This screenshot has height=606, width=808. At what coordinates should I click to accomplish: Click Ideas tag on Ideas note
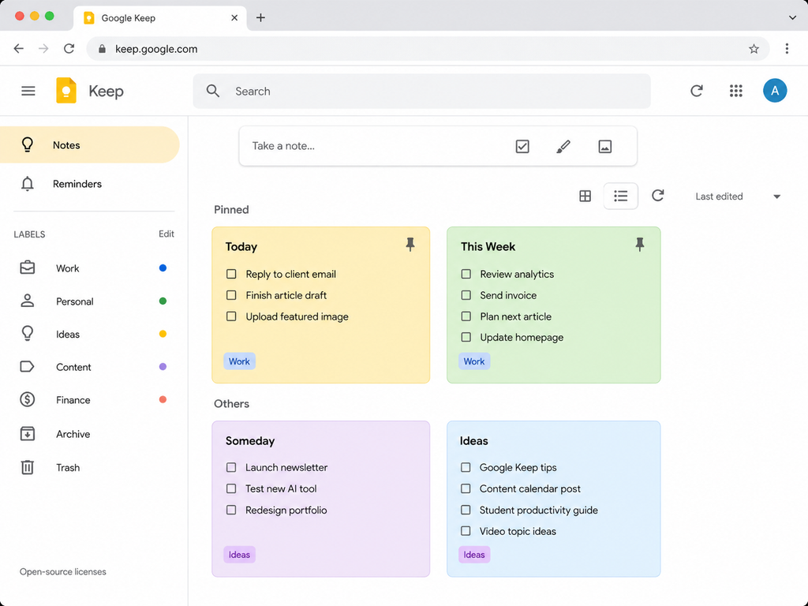click(x=474, y=555)
